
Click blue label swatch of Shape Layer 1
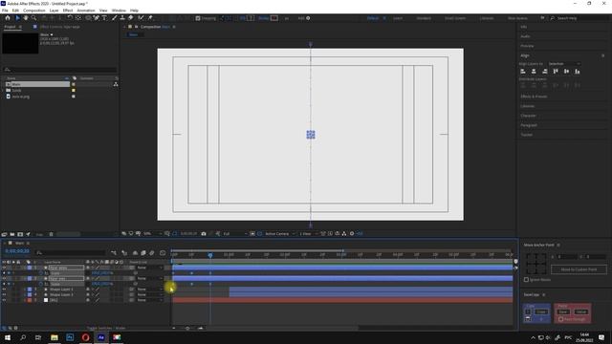pos(30,290)
